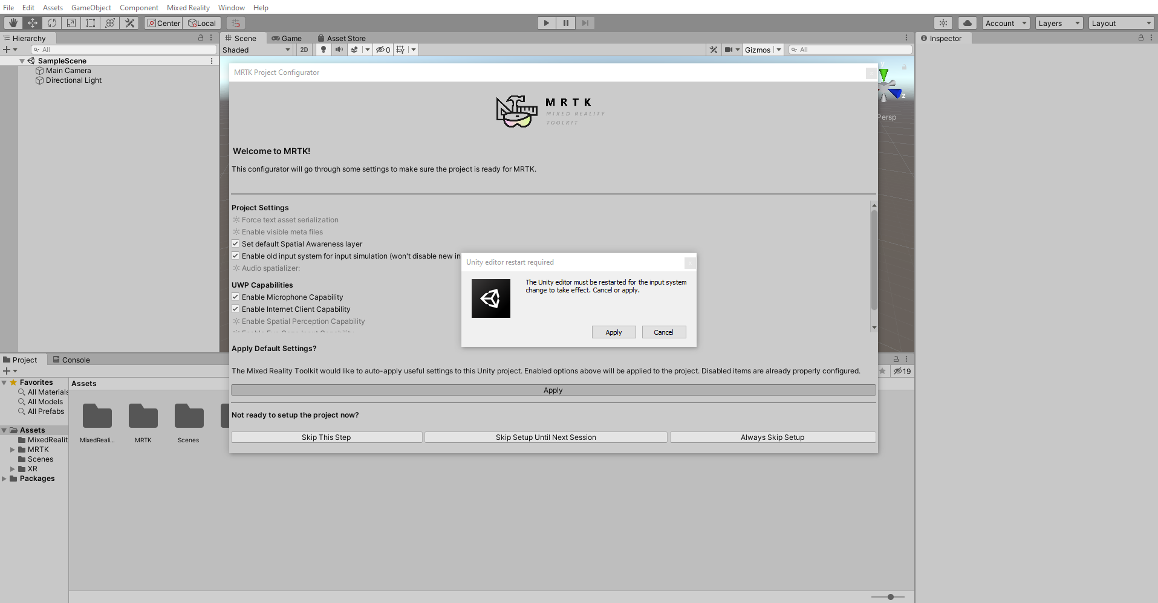Collapse the SampleScene tree node
Viewport: 1158px width, 603px height.
[x=22, y=61]
